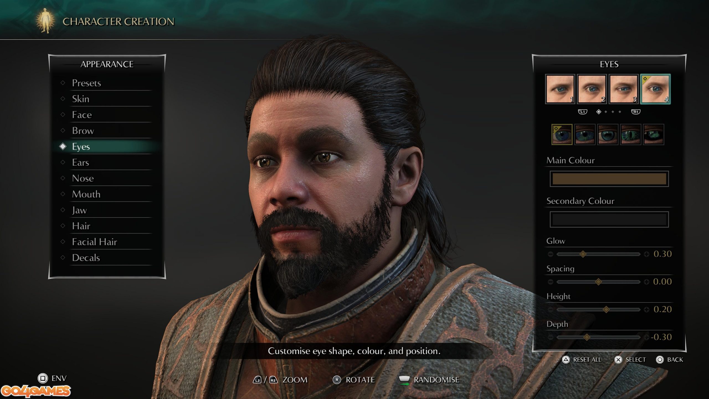Open the Secondary Colour swatch
The width and height of the screenshot is (709, 399).
[609, 219]
